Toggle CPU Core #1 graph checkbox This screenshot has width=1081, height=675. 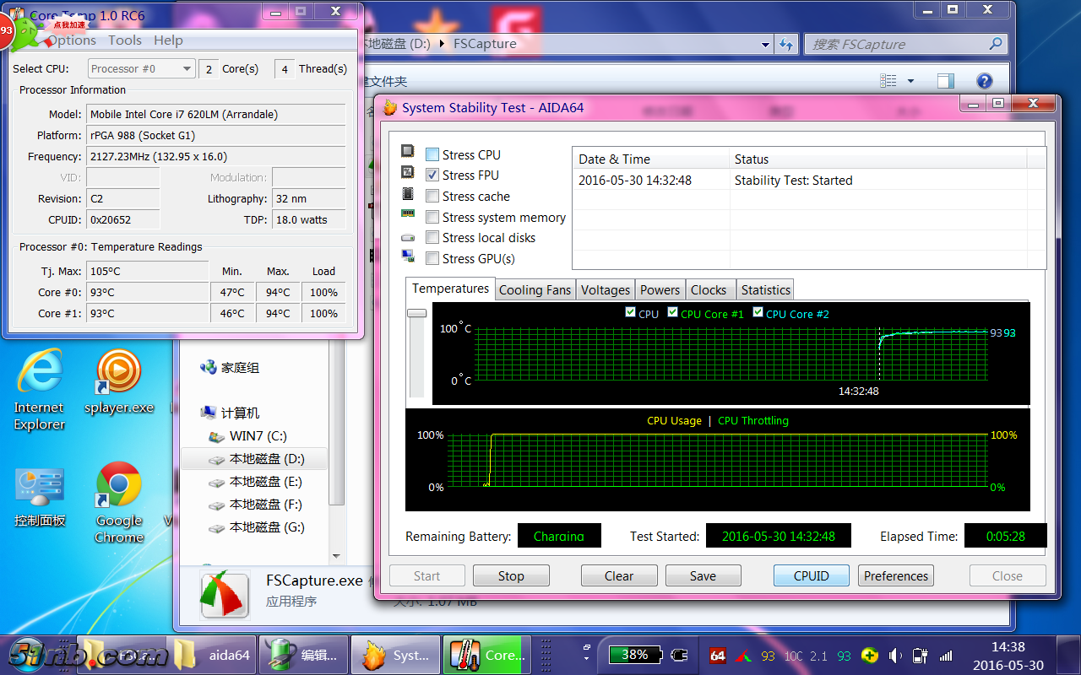pos(672,313)
